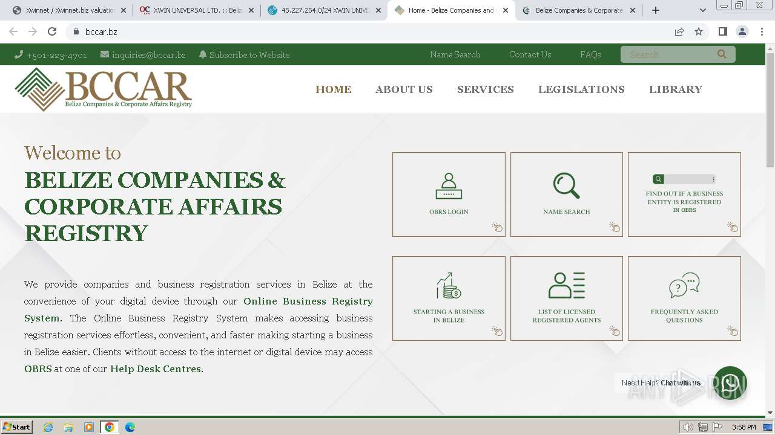
Task: Click the envelope icon beside inquiries email
Action: click(x=105, y=54)
